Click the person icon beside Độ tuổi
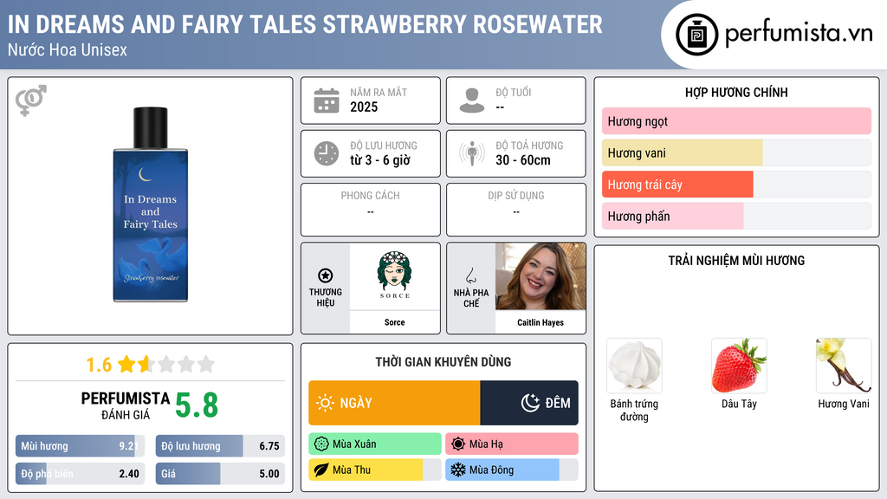The height and width of the screenshot is (499, 887). (472, 100)
